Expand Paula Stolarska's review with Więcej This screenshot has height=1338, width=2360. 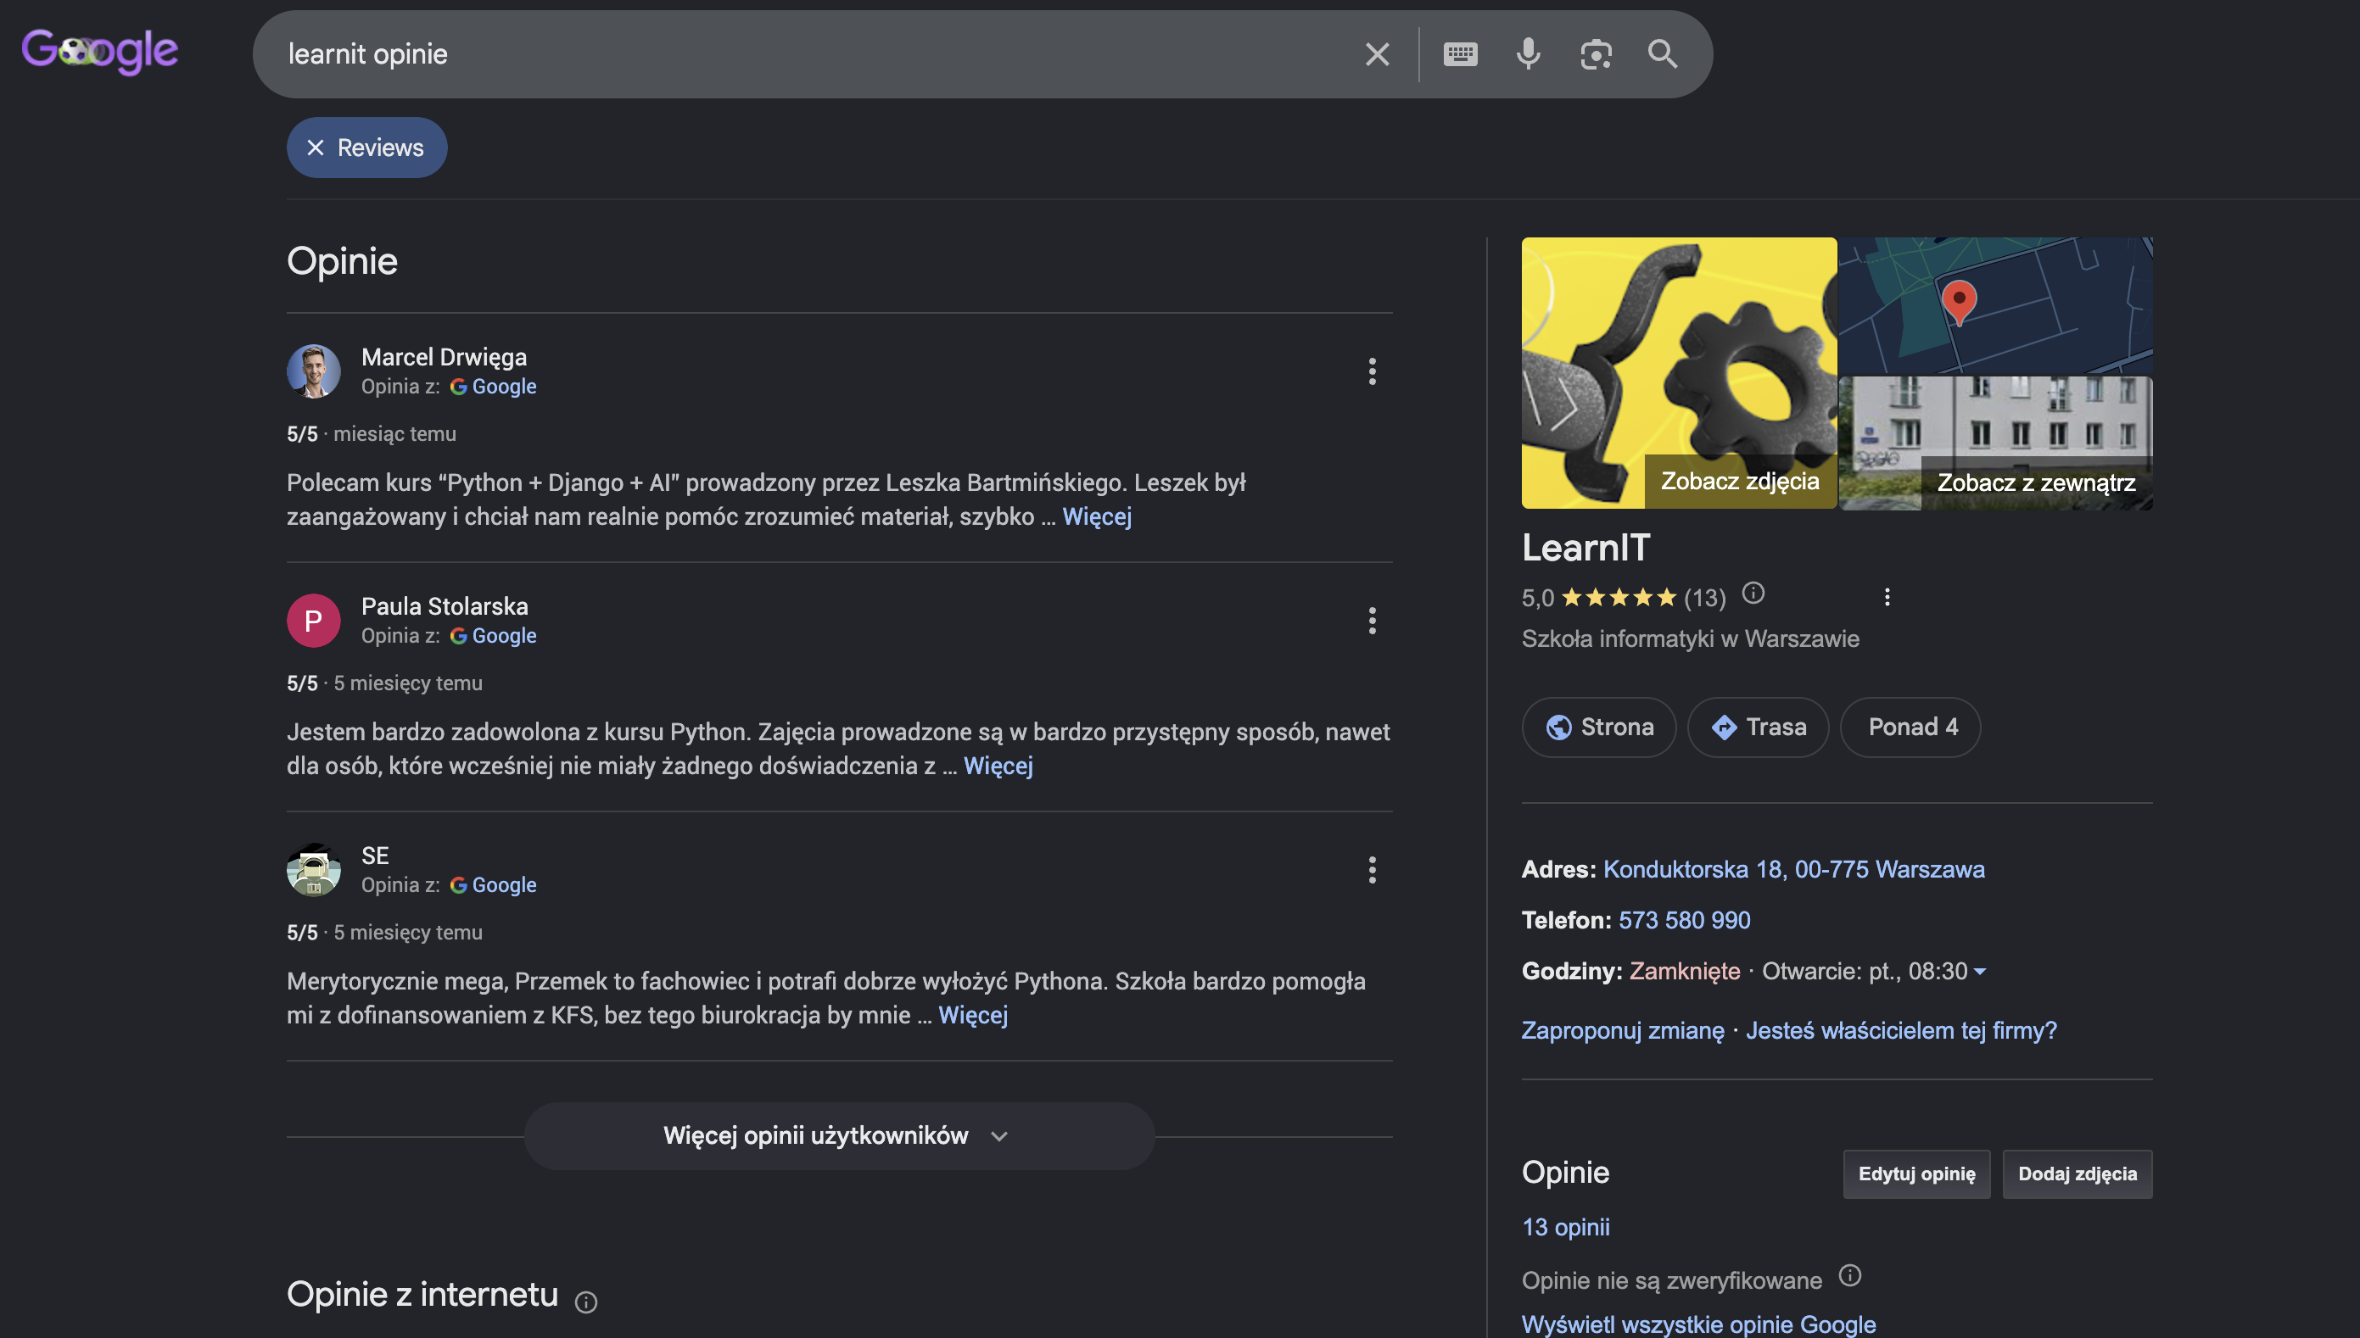[998, 766]
